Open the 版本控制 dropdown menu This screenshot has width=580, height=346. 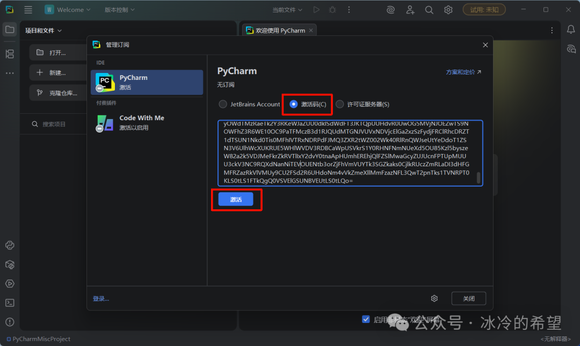(119, 10)
